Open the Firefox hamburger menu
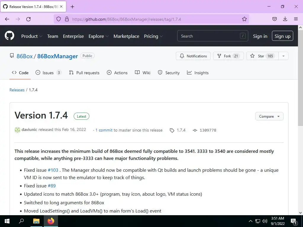Screen dimensions: 303x227 296,19
